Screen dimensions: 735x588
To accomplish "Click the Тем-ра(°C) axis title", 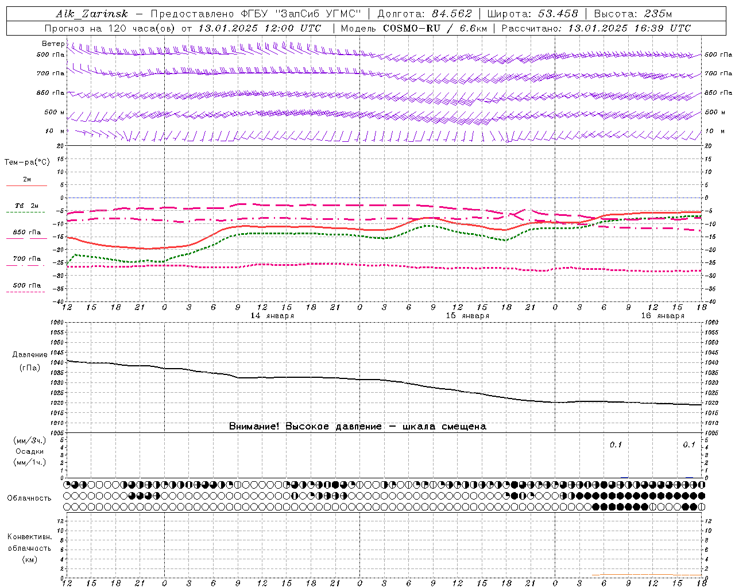I will pos(27,162).
